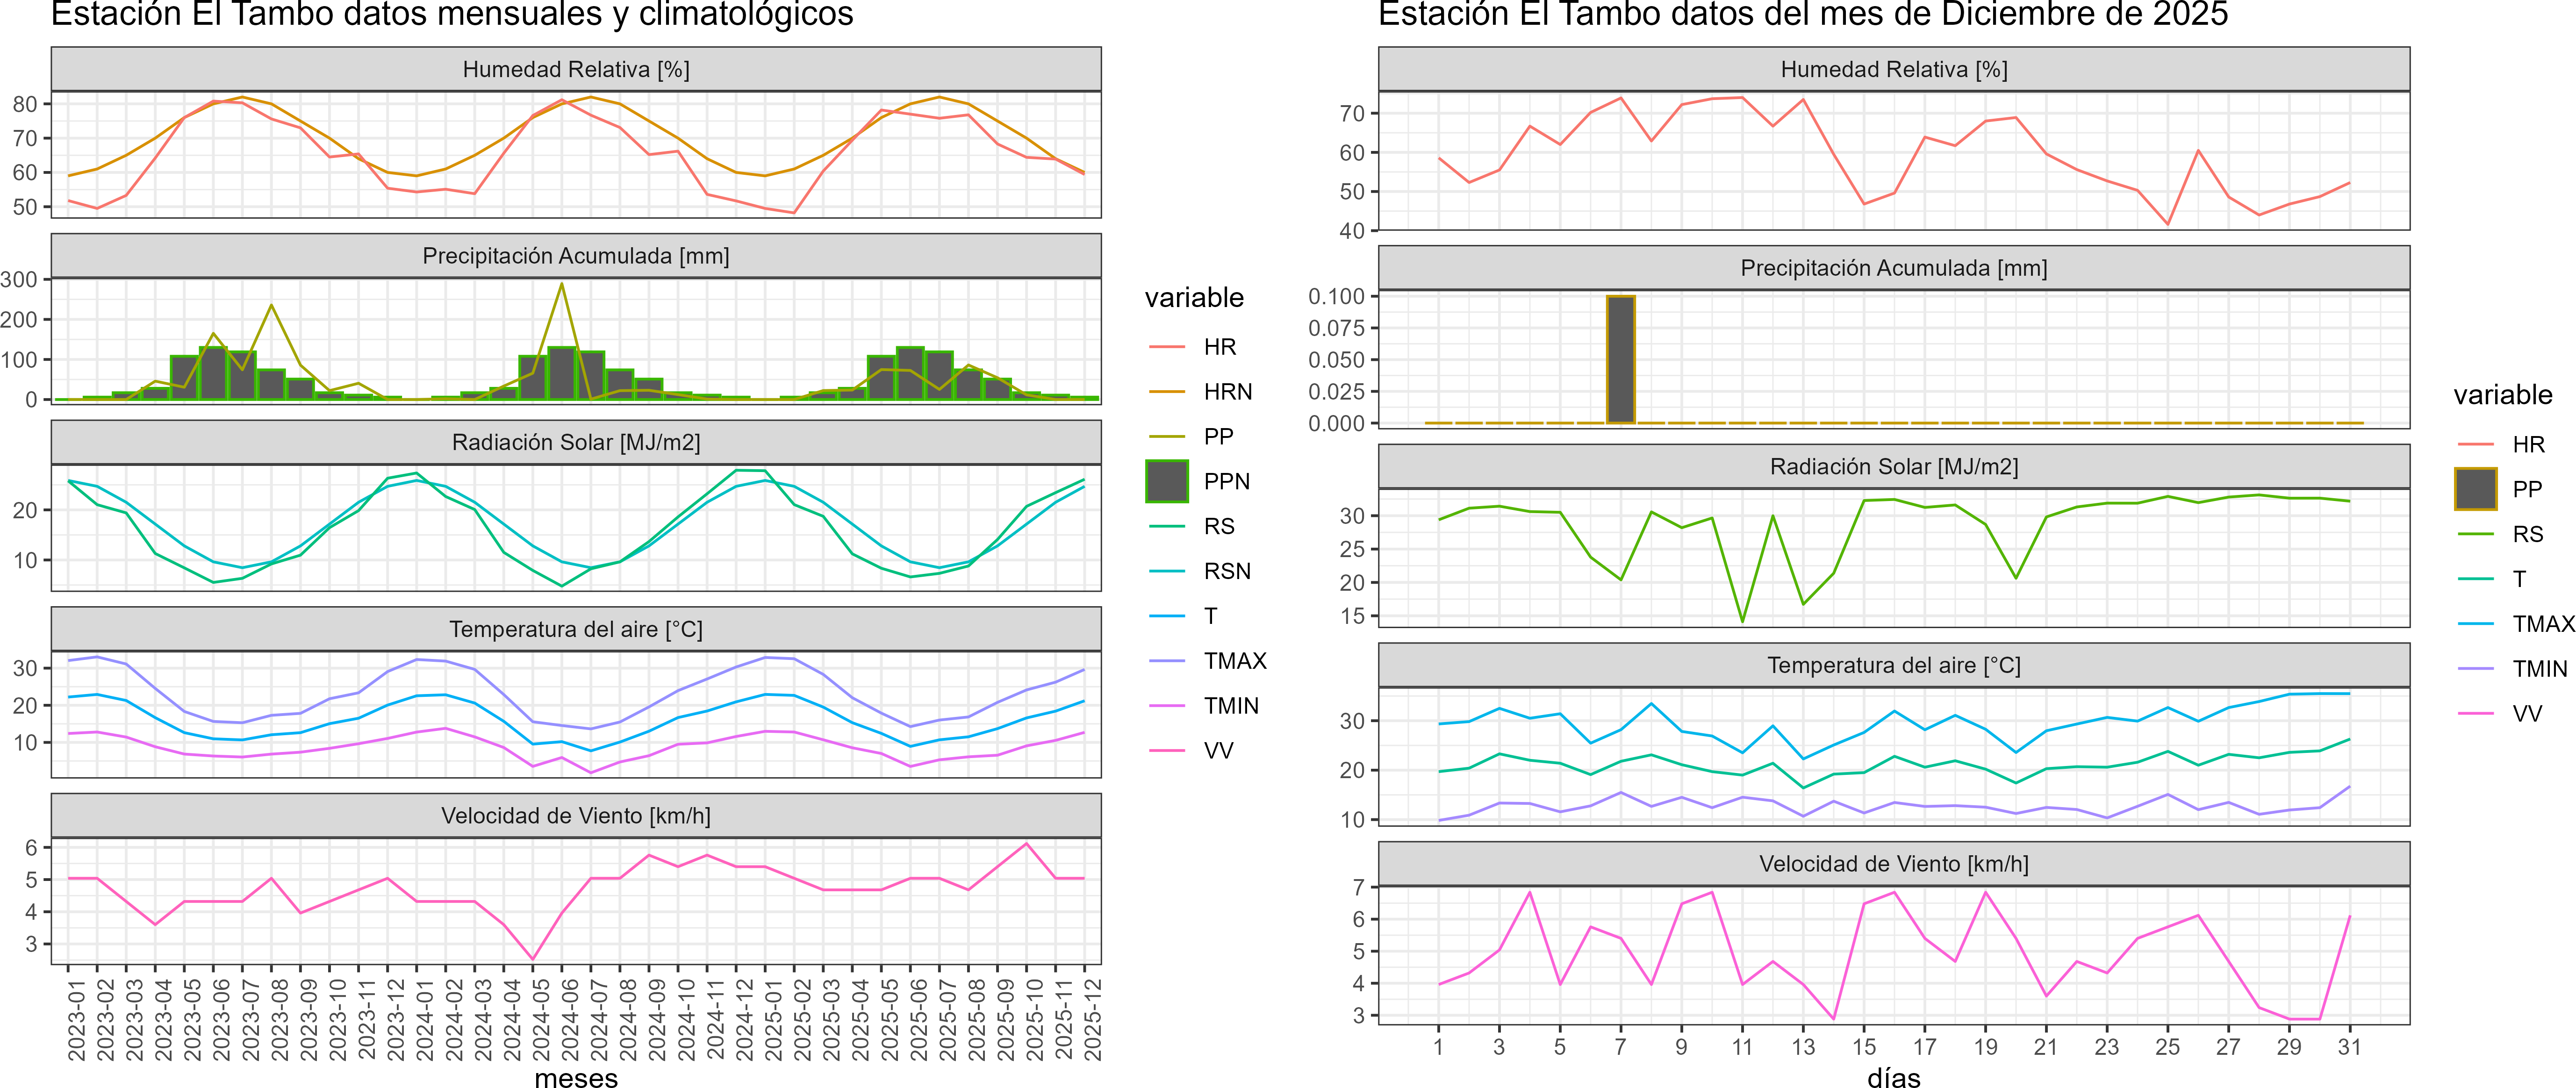Click the right legend's 'variable' title

pyautogui.click(x=2502, y=395)
